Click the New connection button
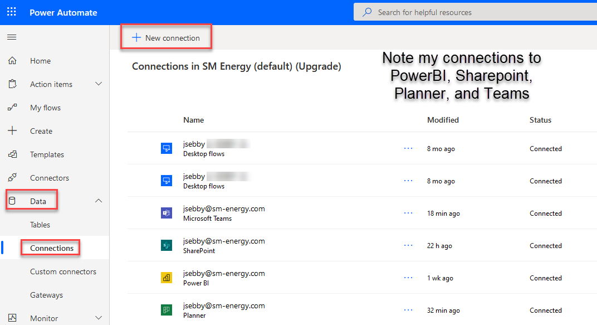Screen dimensions: 597x325 (166, 37)
